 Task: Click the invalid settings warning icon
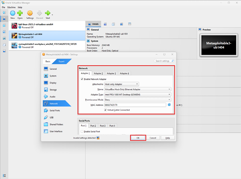[x=98, y=138]
